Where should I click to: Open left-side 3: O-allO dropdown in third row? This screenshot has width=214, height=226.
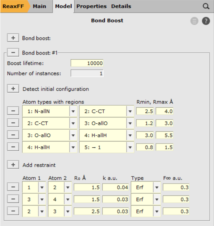pos(50,135)
